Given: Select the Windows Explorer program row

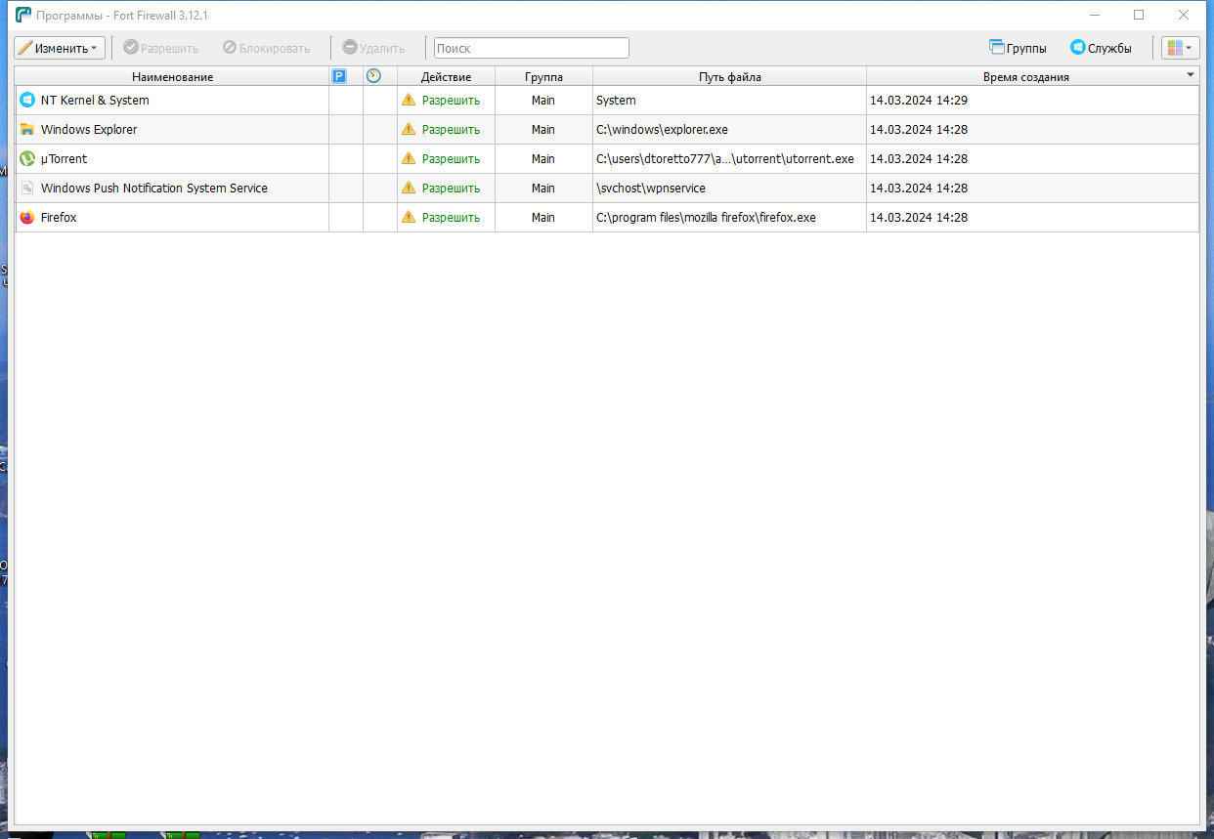Looking at the screenshot, I should pyautogui.click(x=607, y=129).
